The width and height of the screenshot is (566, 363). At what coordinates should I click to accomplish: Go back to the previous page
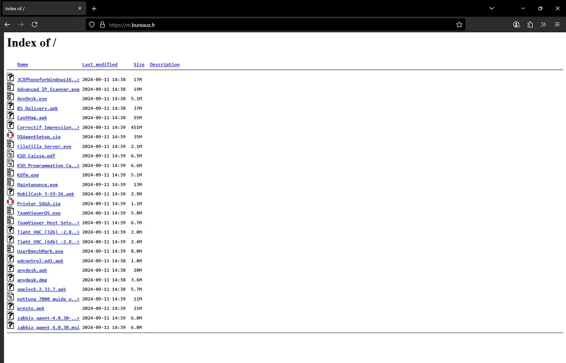pos(7,25)
